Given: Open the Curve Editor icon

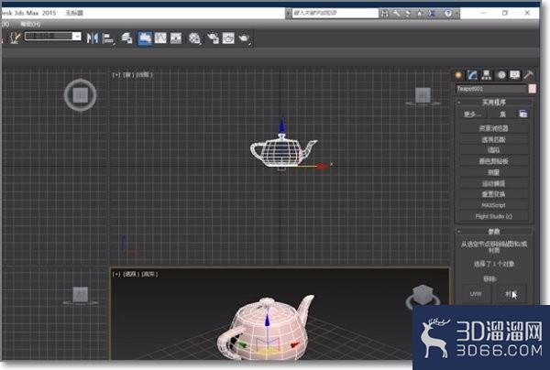Looking at the screenshot, I should pyautogui.click(x=160, y=38).
